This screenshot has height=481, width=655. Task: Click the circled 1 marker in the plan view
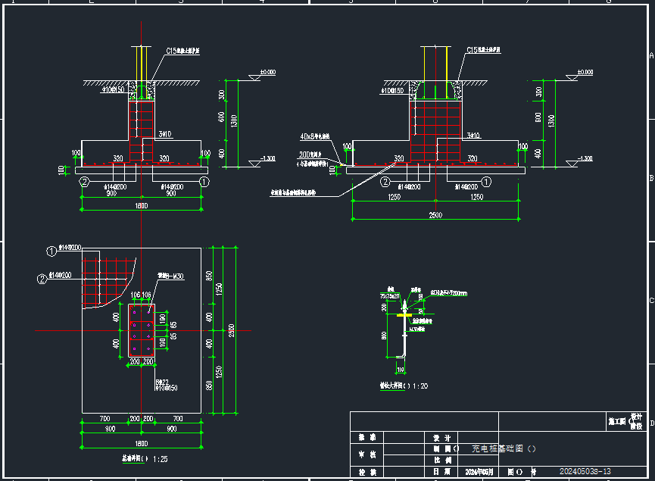tap(51, 250)
